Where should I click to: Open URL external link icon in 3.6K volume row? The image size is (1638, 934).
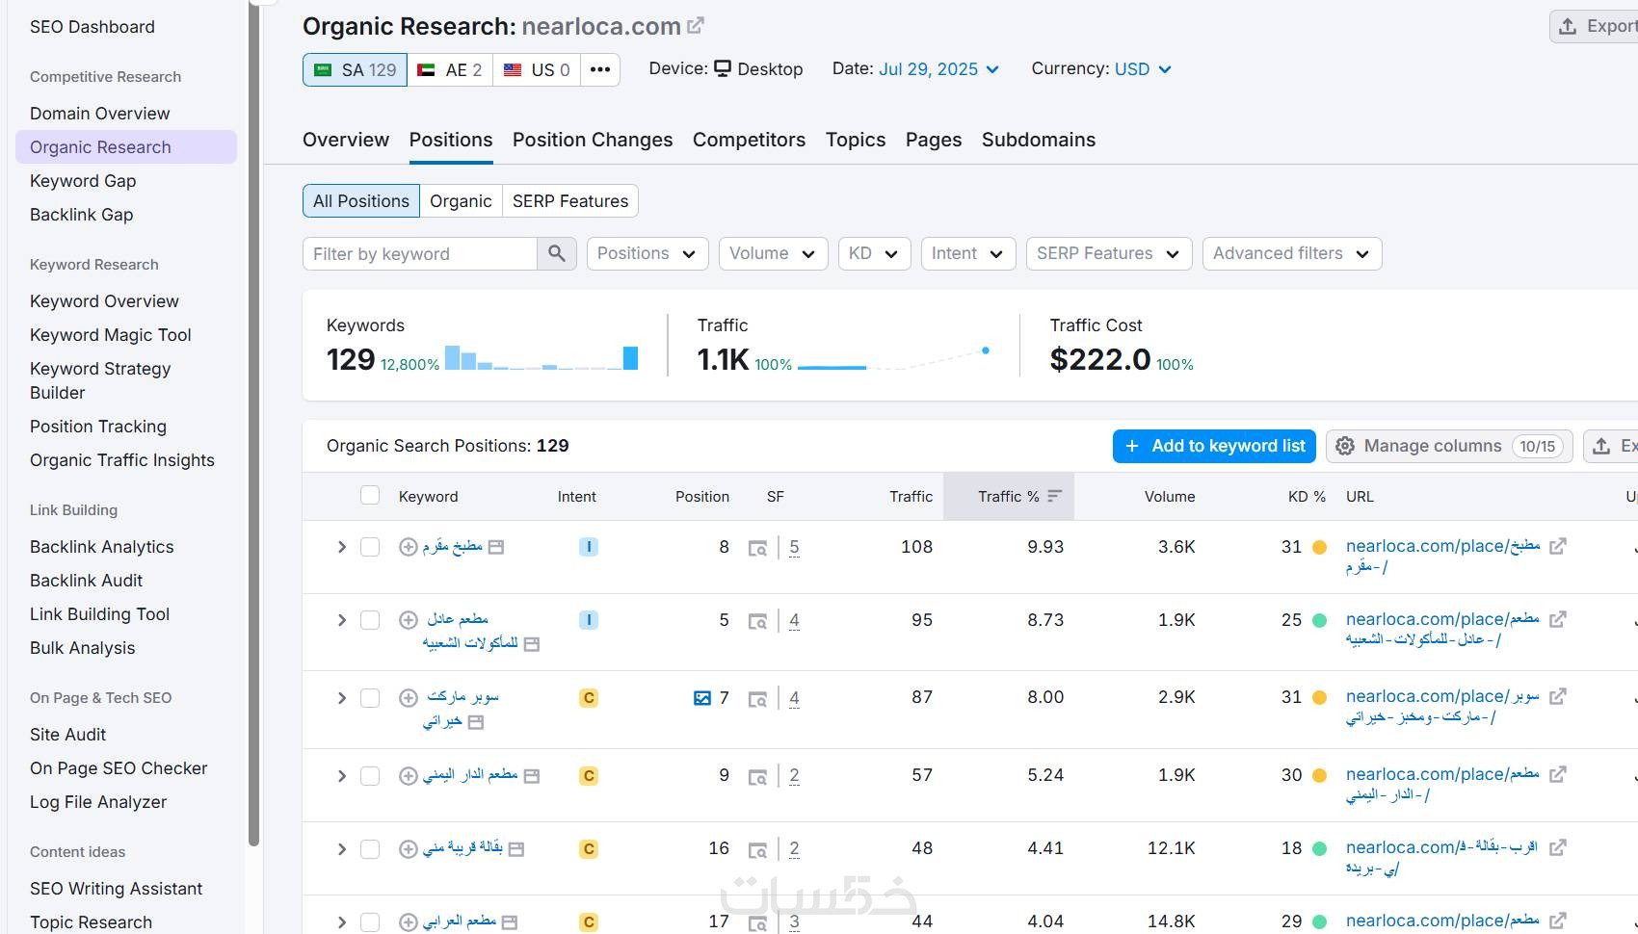point(1558,546)
